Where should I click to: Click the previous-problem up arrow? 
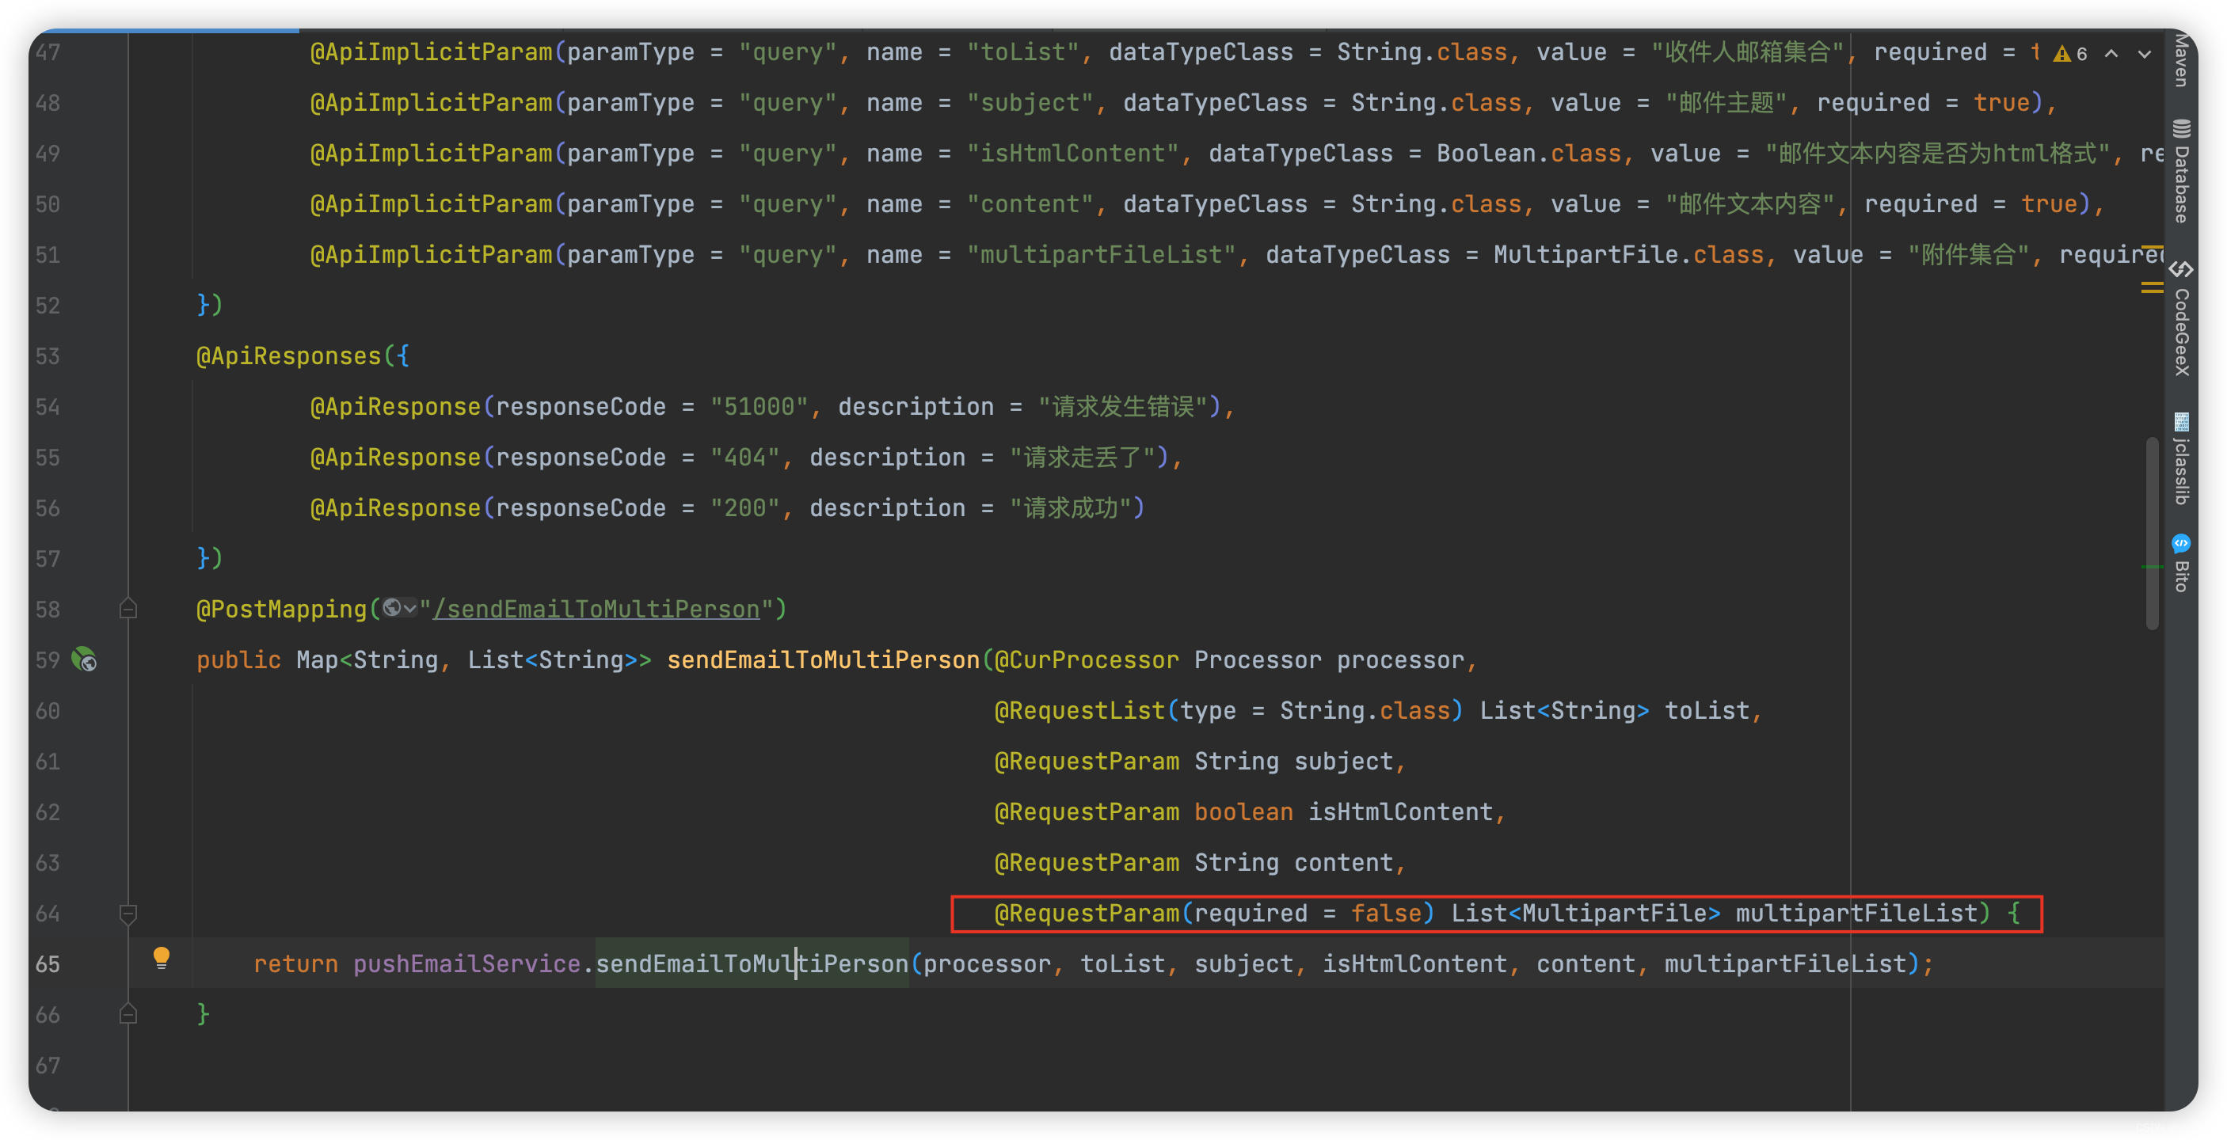(2112, 54)
